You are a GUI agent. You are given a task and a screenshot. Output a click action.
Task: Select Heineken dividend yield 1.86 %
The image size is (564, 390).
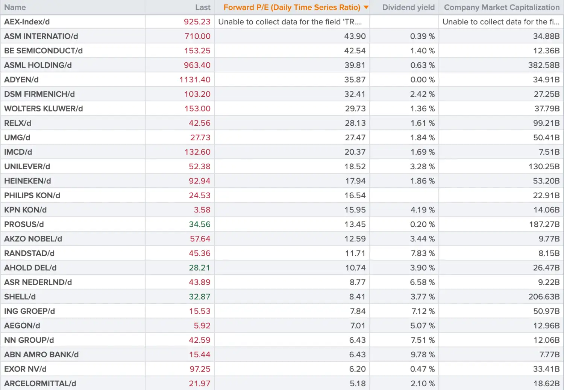(423, 181)
